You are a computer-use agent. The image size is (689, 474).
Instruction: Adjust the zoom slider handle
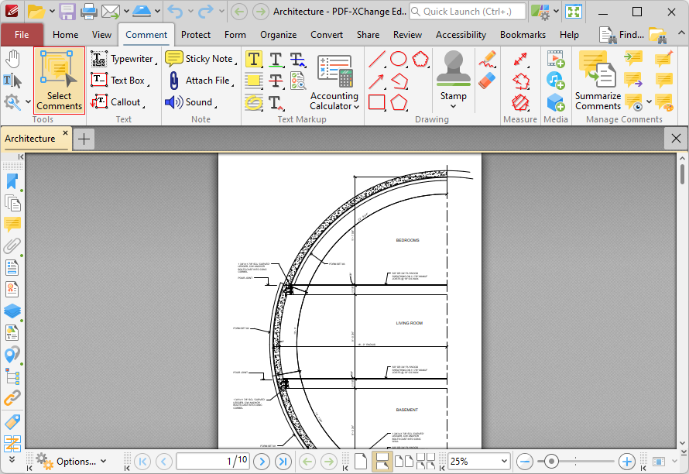(x=551, y=462)
